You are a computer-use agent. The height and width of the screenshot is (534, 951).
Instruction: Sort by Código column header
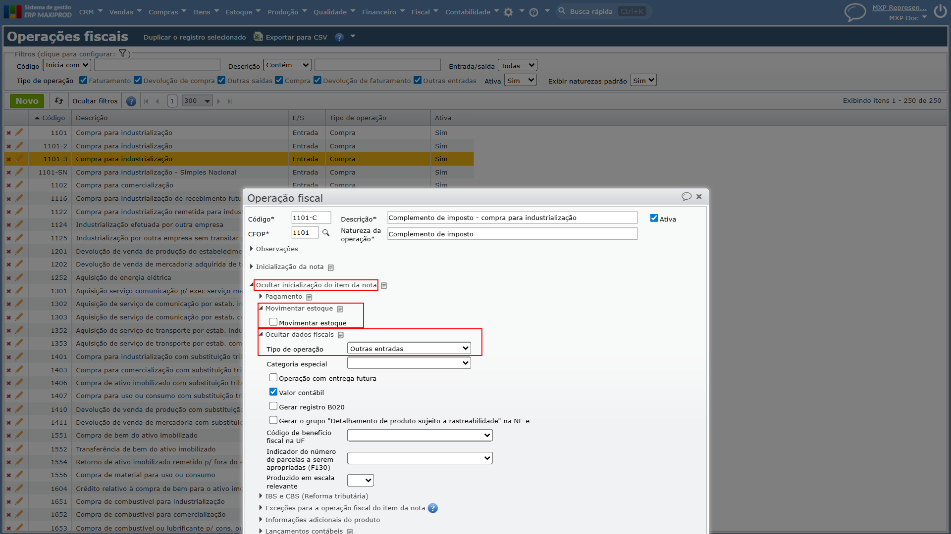point(50,118)
